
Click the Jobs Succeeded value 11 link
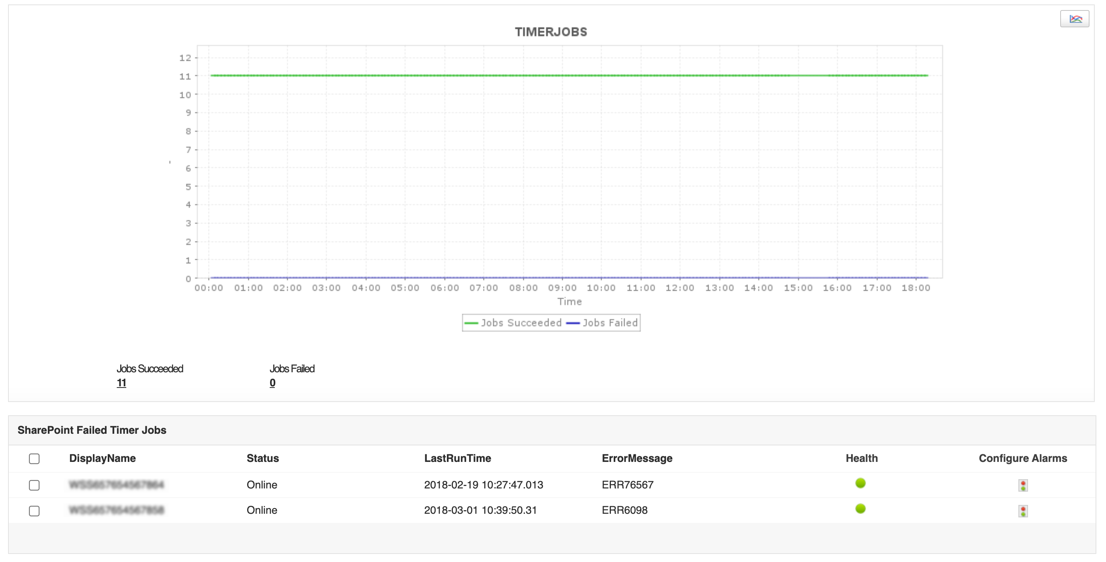(x=121, y=383)
